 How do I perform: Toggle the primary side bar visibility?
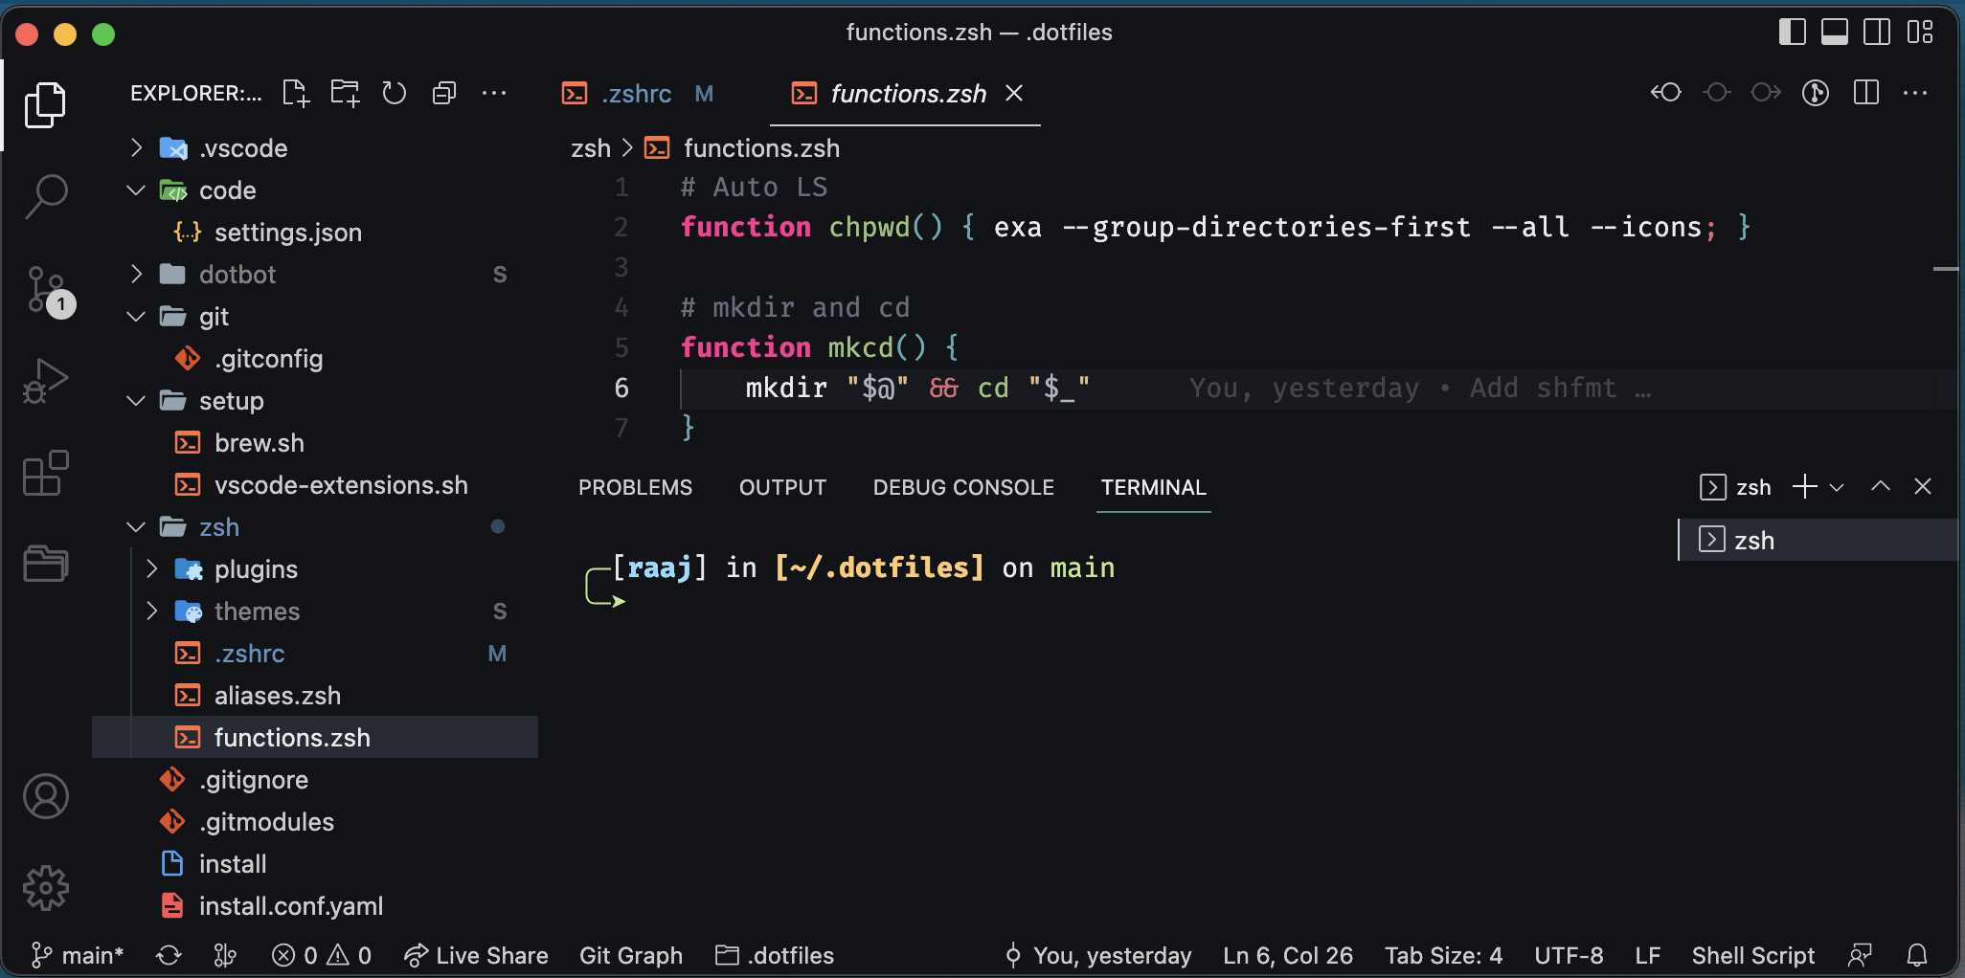pos(1794,32)
